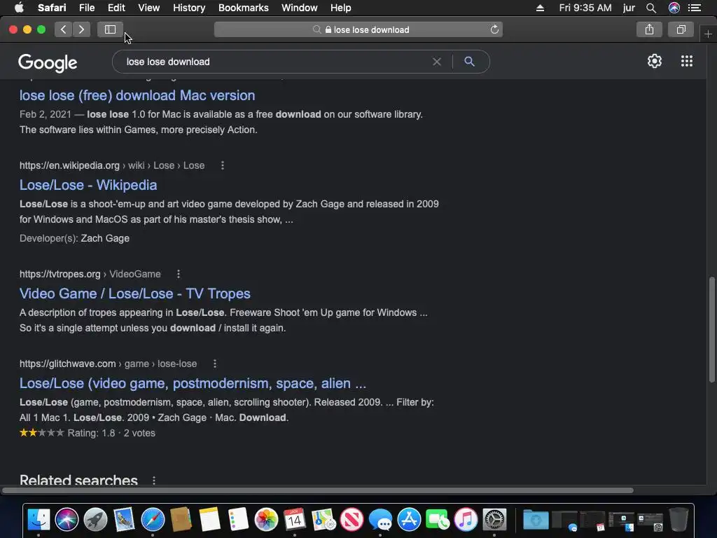Open the App Store from the Dock
This screenshot has width=717, height=538.
click(409, 520)
